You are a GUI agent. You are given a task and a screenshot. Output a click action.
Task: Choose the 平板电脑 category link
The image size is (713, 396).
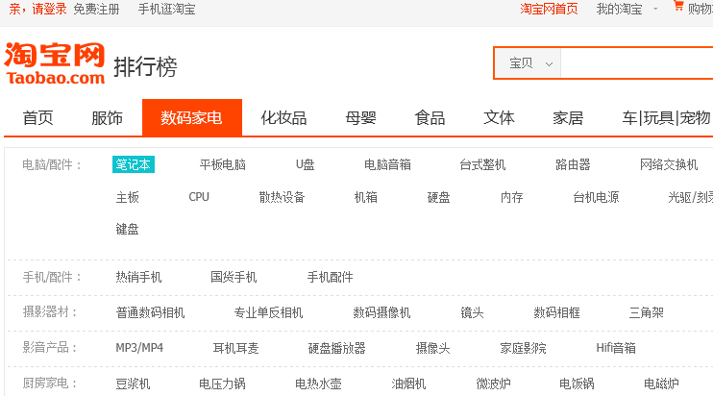pyautogui.click(x=222, y=164)
